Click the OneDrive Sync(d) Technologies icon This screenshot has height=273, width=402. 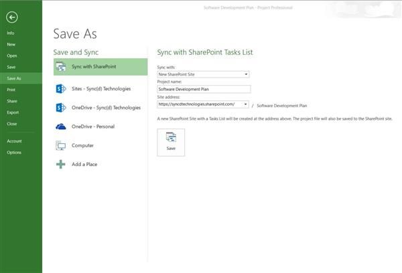(x=61, y=107)
